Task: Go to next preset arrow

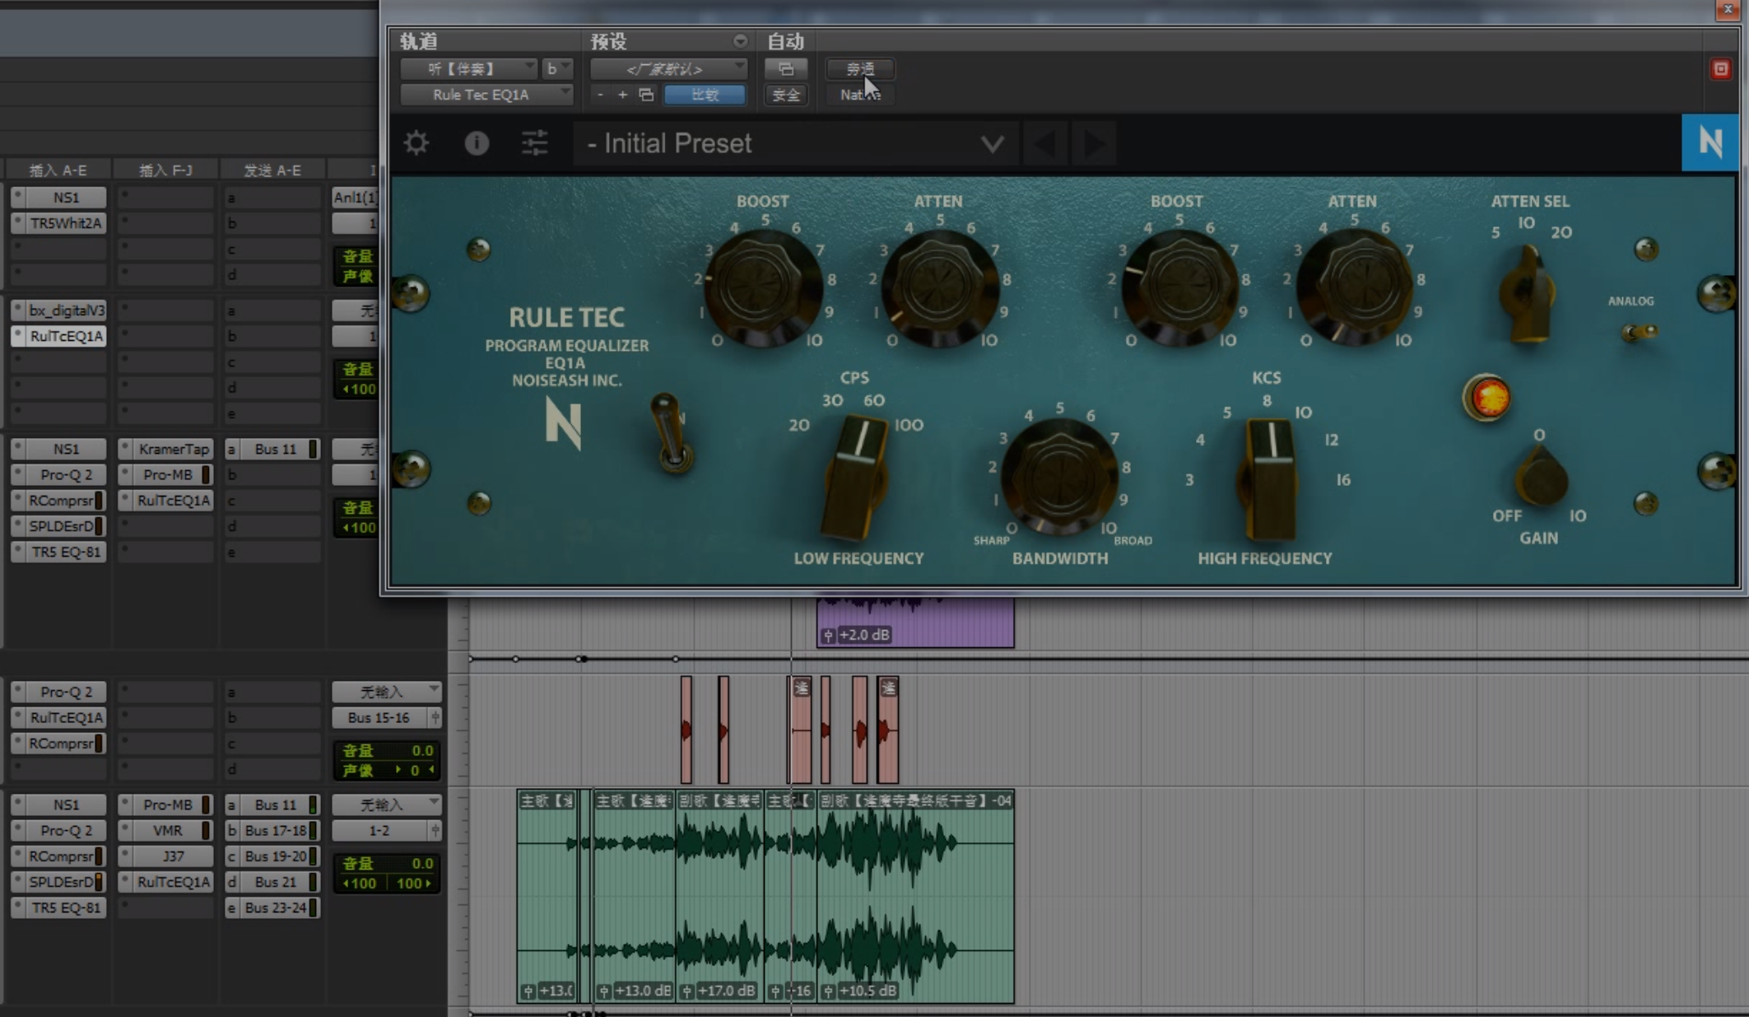Action: [x=1095, y=144]
